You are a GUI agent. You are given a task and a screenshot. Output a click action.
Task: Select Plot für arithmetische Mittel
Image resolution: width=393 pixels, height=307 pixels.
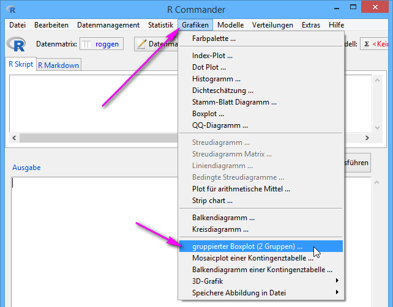pyautogui.click(x=261, y=189)
